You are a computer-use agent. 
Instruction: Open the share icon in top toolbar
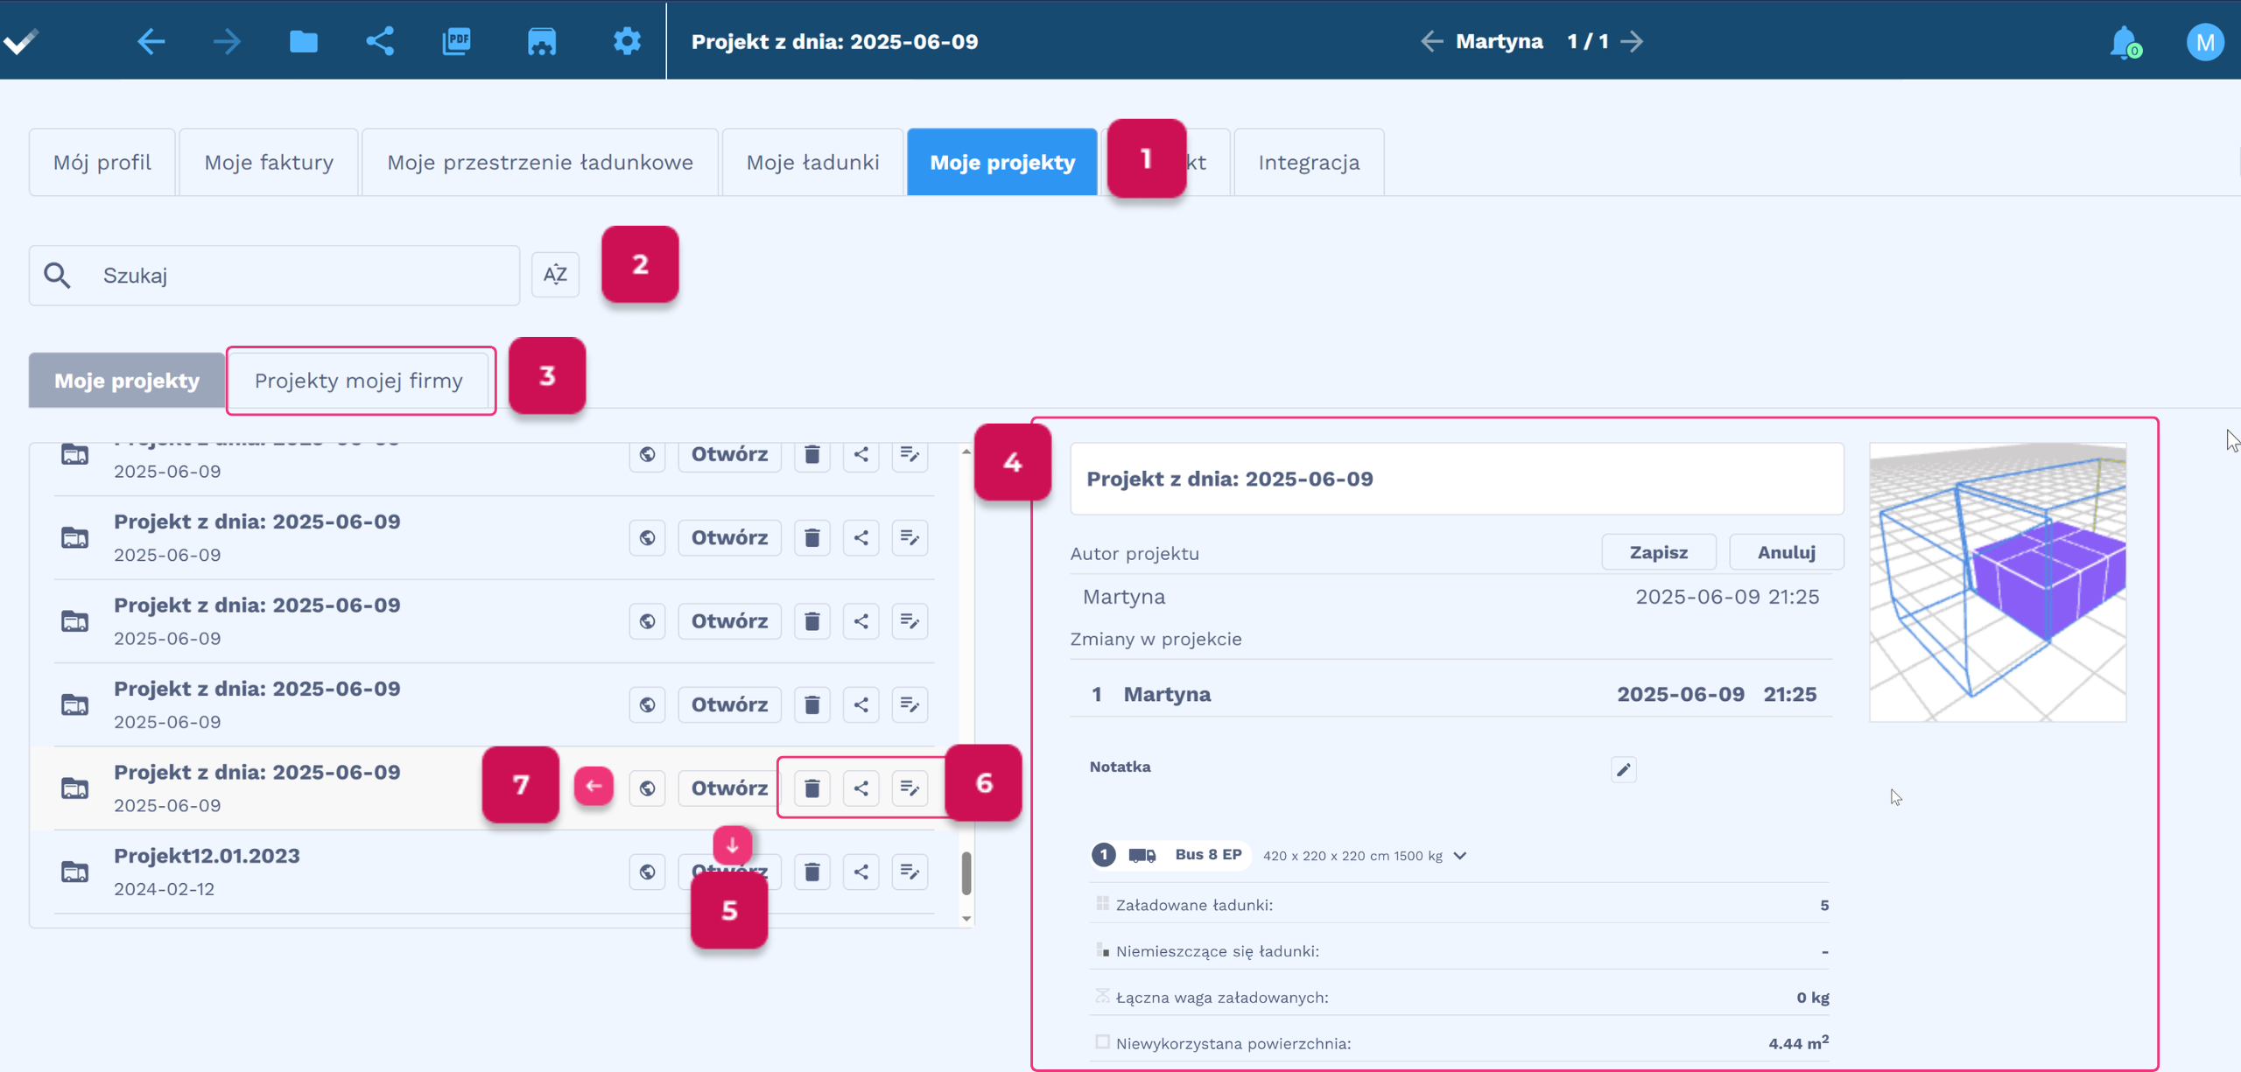(x=380, y=41)
